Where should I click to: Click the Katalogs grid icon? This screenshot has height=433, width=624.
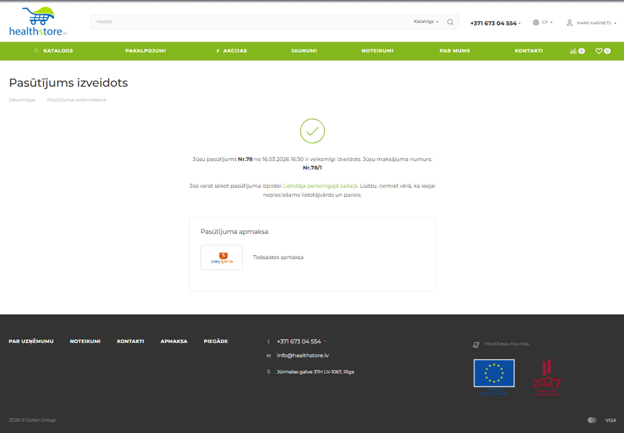coord(36,50)
